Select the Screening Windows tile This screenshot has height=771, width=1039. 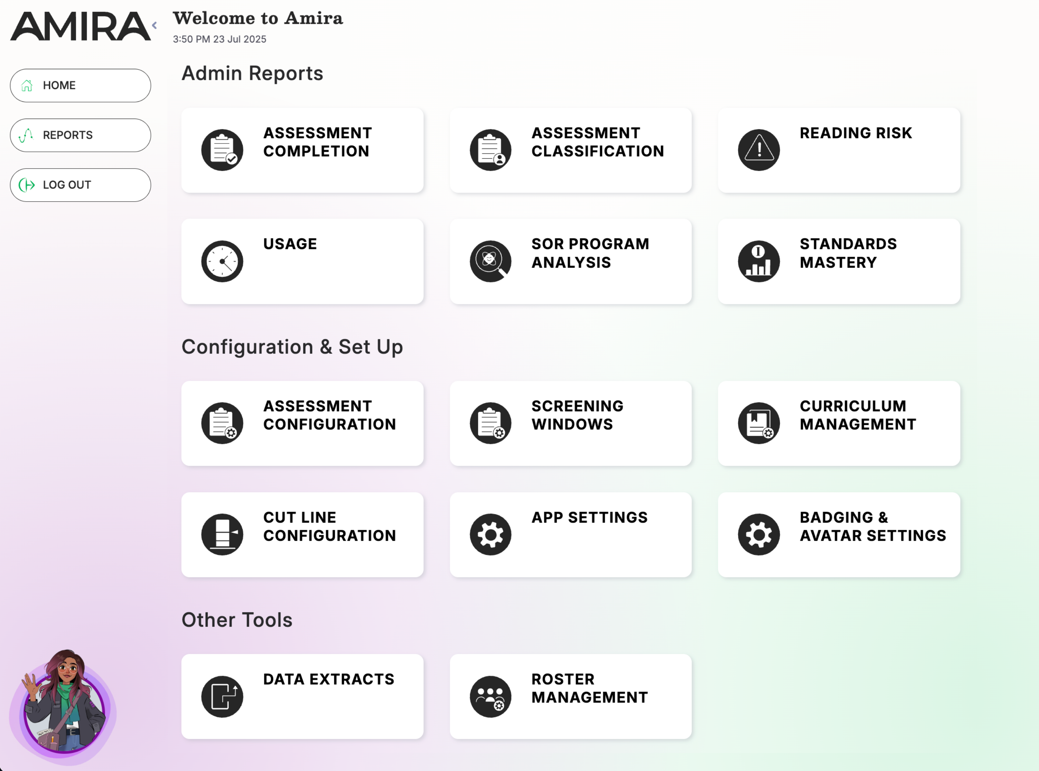point(570,423)
